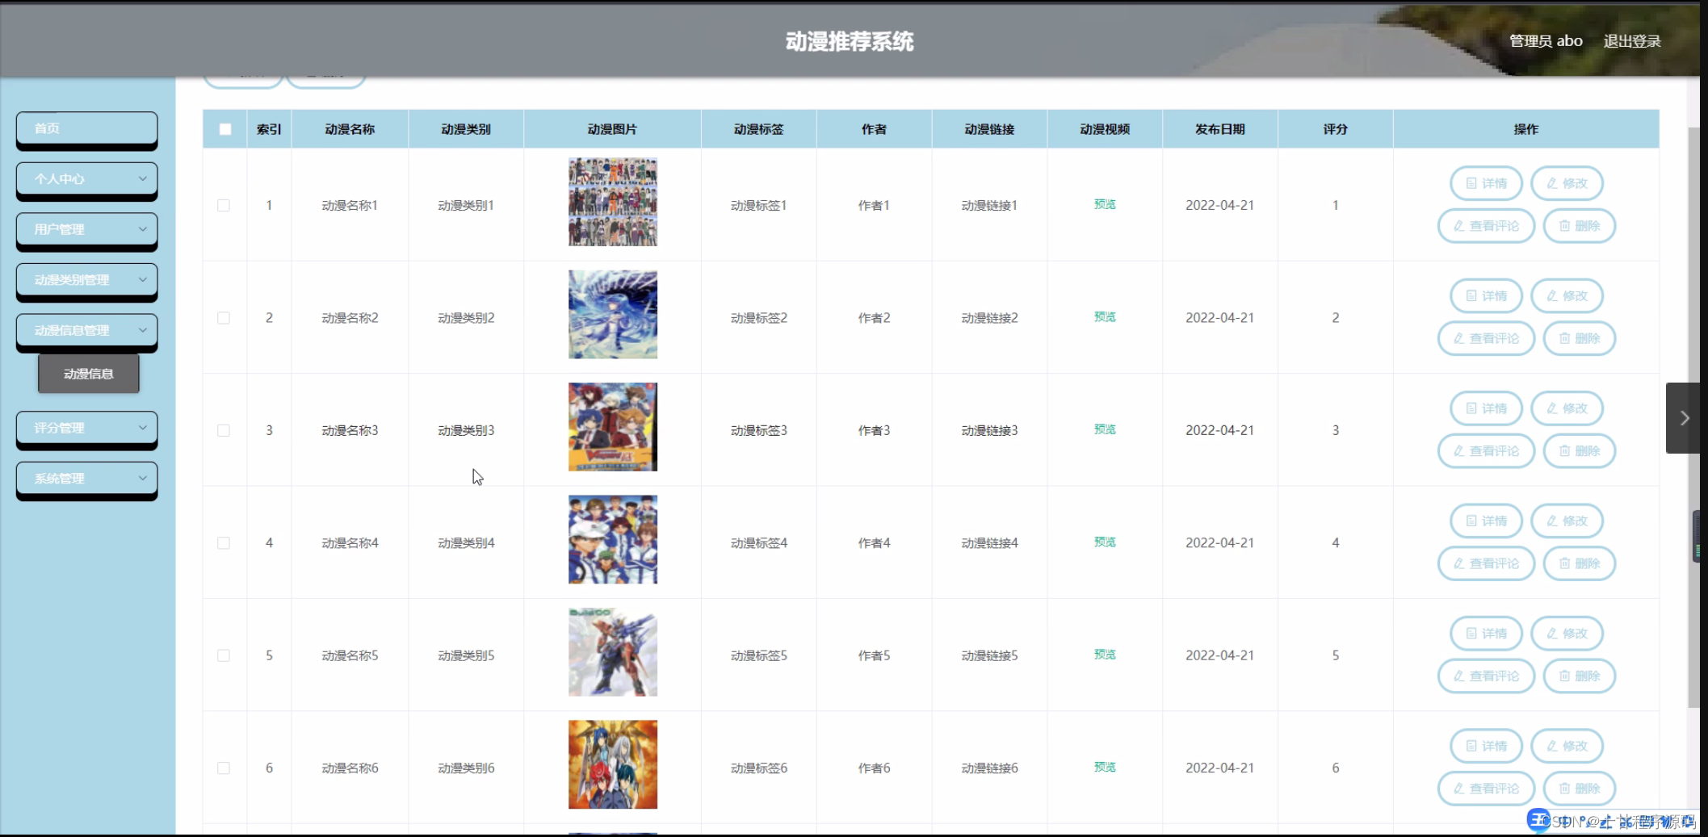Click 修改 edit button for 动漫名称6
This screenshot has height=837, width=1708.
coord(1567,746)
